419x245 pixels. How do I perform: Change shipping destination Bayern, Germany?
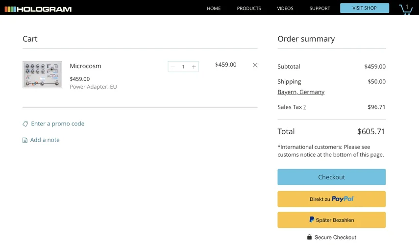301,92
